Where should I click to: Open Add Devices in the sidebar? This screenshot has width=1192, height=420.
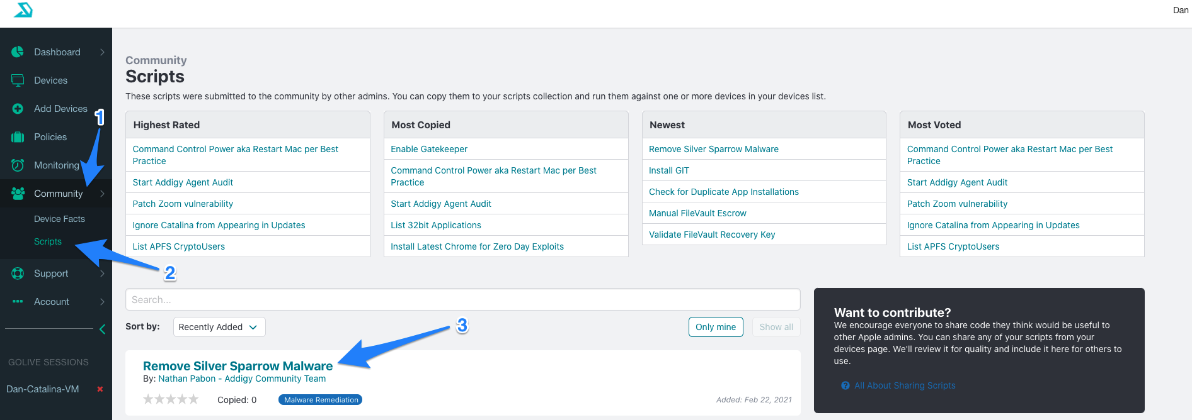click(60, 109)
